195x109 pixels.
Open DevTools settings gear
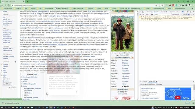[x=188, y=12]
